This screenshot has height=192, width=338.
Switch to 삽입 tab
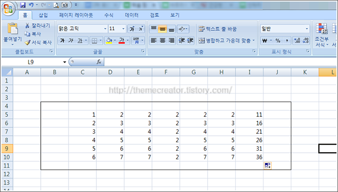pos(43,15)
